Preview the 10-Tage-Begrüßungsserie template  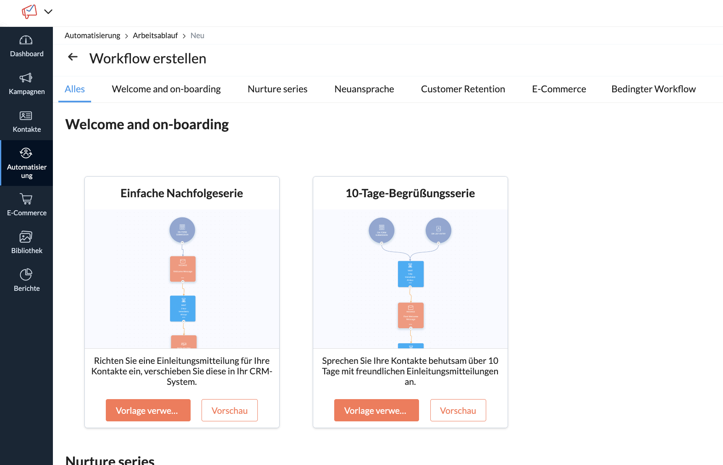tap(458, 410)
